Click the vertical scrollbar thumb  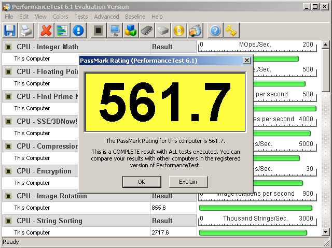tap(326, 70)
